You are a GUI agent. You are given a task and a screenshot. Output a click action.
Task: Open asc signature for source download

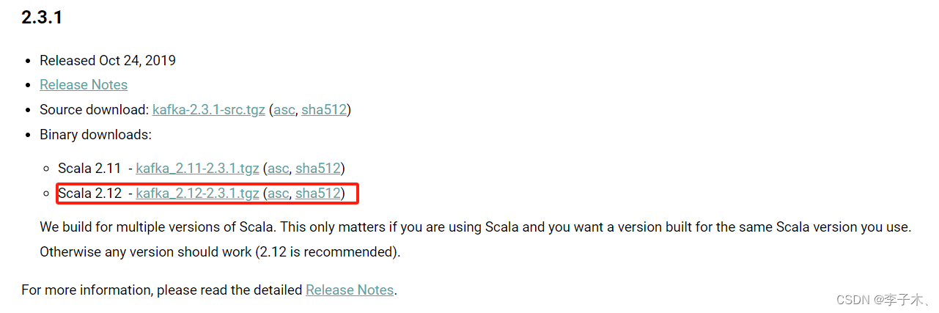284,110
